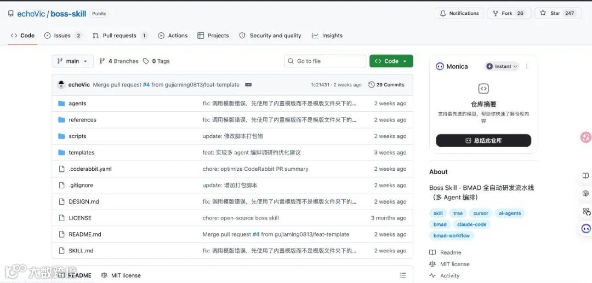Select the ai-agents topic tag
The height and width of the screenshot is (283, 592).
coord(510,213)
